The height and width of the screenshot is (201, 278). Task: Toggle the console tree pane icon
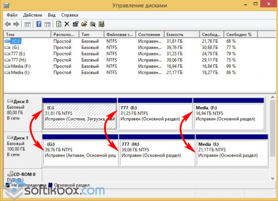pos(27,24)
